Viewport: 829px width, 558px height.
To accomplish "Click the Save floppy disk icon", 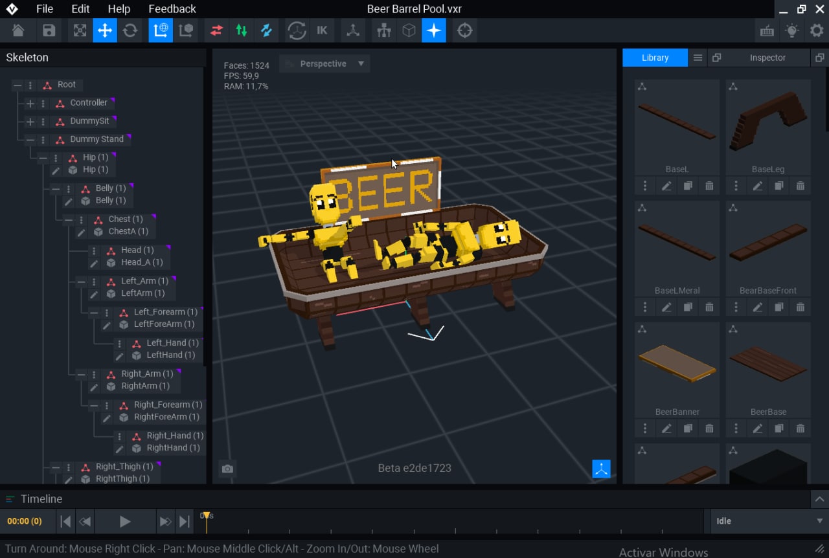I will click(x=49, y=30).
